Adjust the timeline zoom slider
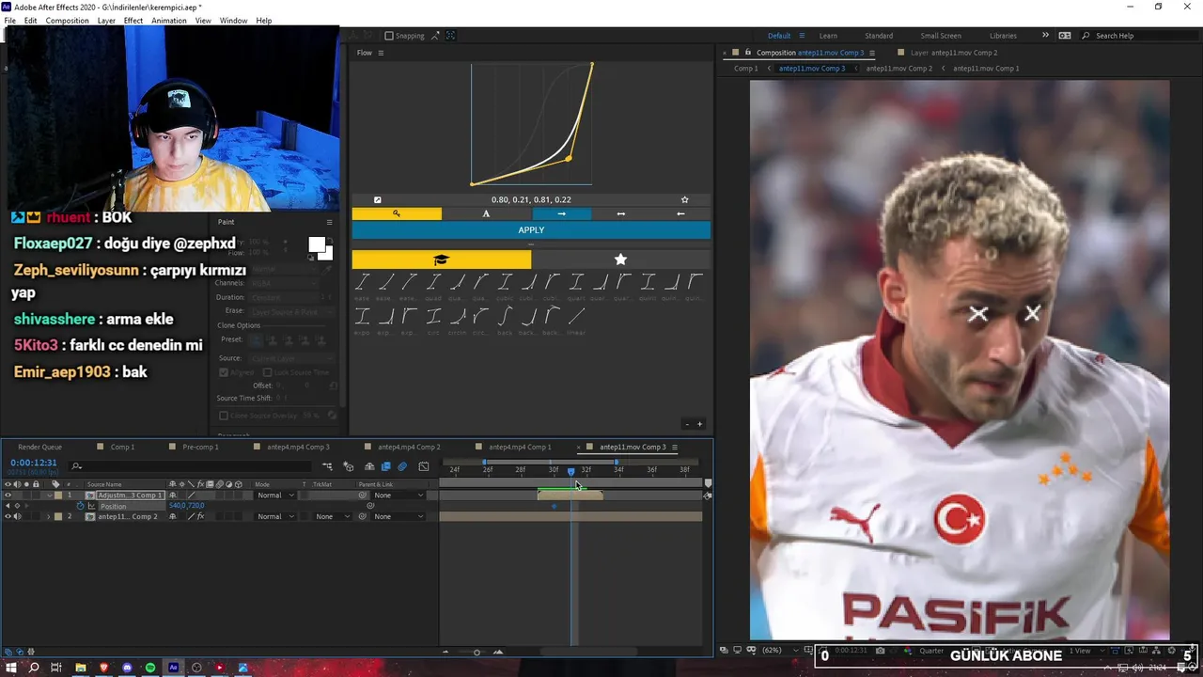The height and width of the screenshot is (677, 1203). click(477, 652)
